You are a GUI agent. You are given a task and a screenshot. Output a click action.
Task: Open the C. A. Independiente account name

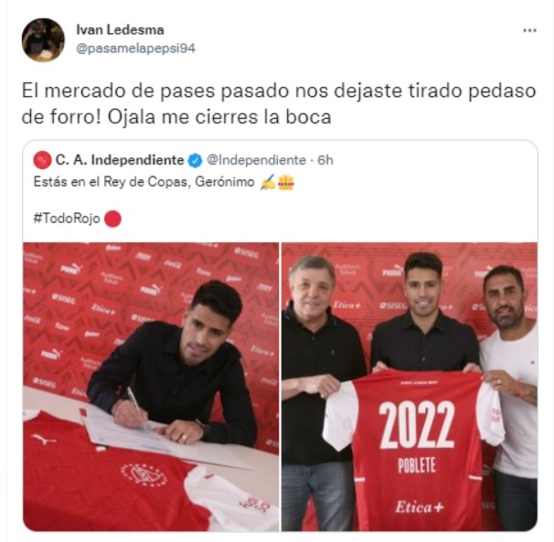(120, 161)
